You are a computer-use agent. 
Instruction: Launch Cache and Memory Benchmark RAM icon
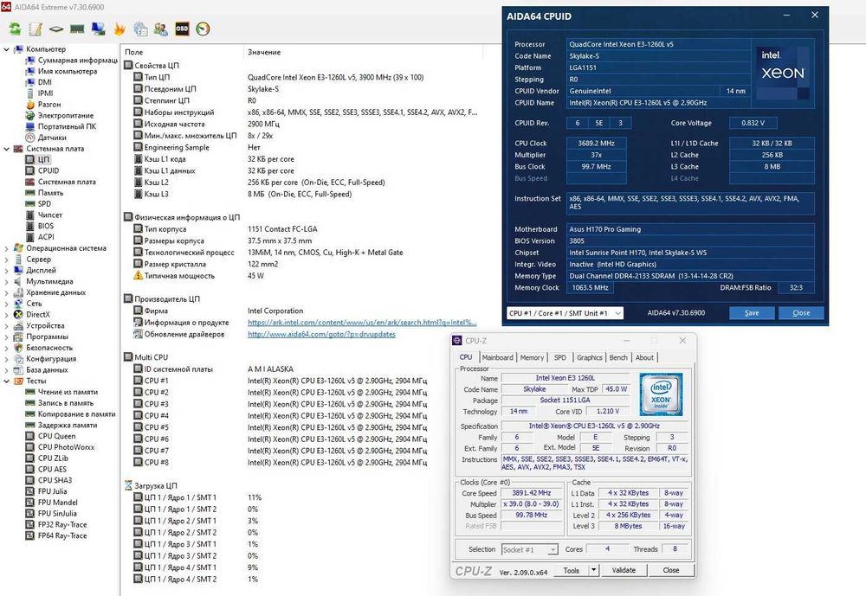point(77,29)
